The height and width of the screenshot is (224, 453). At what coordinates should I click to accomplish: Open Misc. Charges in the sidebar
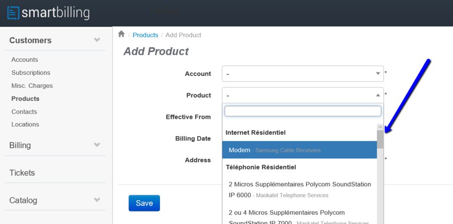pos(32,85)
